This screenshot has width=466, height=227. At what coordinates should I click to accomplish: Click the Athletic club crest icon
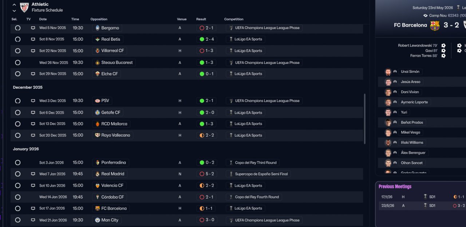pyautogui.click(x=24, y=7)
